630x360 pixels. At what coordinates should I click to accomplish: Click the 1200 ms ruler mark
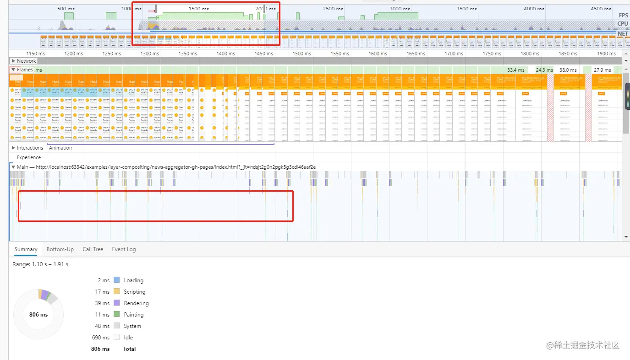point(74,54)
